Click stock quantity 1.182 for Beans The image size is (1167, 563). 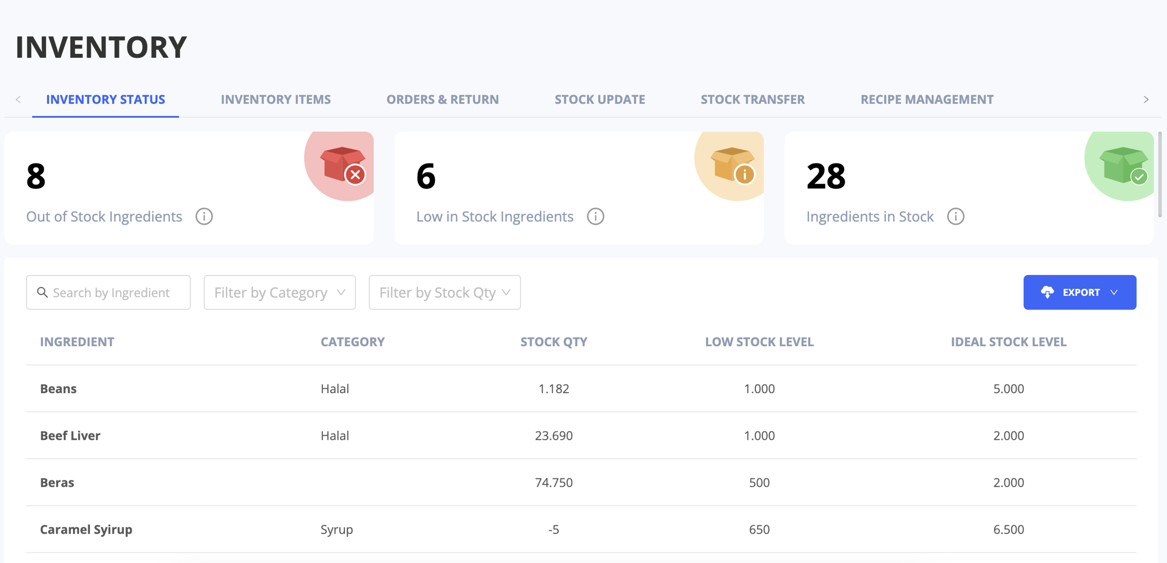(x=554, y=389)
